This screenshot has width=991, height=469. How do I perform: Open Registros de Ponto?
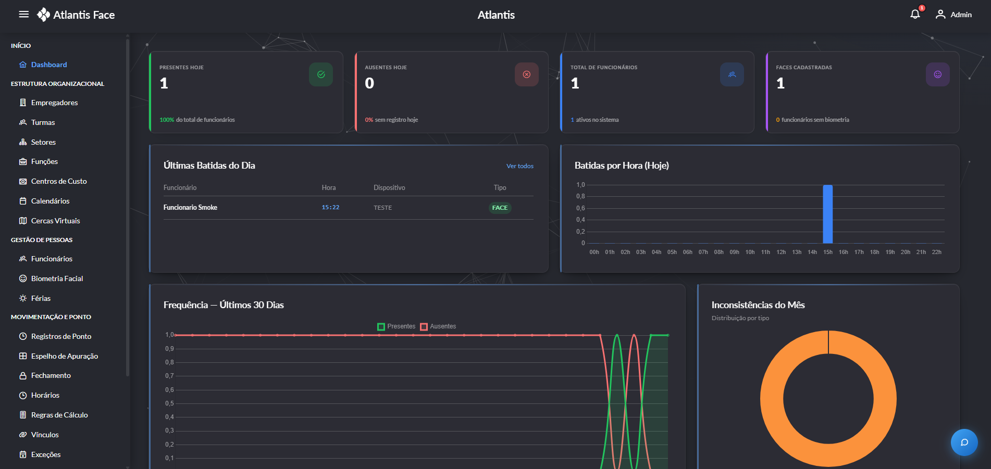[x=61, y=336]
